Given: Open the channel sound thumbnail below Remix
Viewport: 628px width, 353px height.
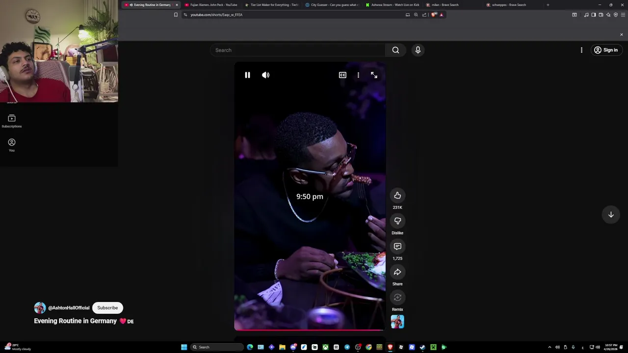Looking at the screenshot, I should click(397, 322).
